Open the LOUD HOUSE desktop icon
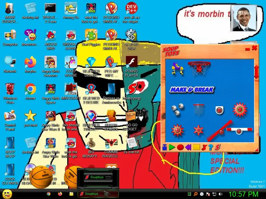The width and height of the screenshot is (266, 199). [x=71, y=67]
